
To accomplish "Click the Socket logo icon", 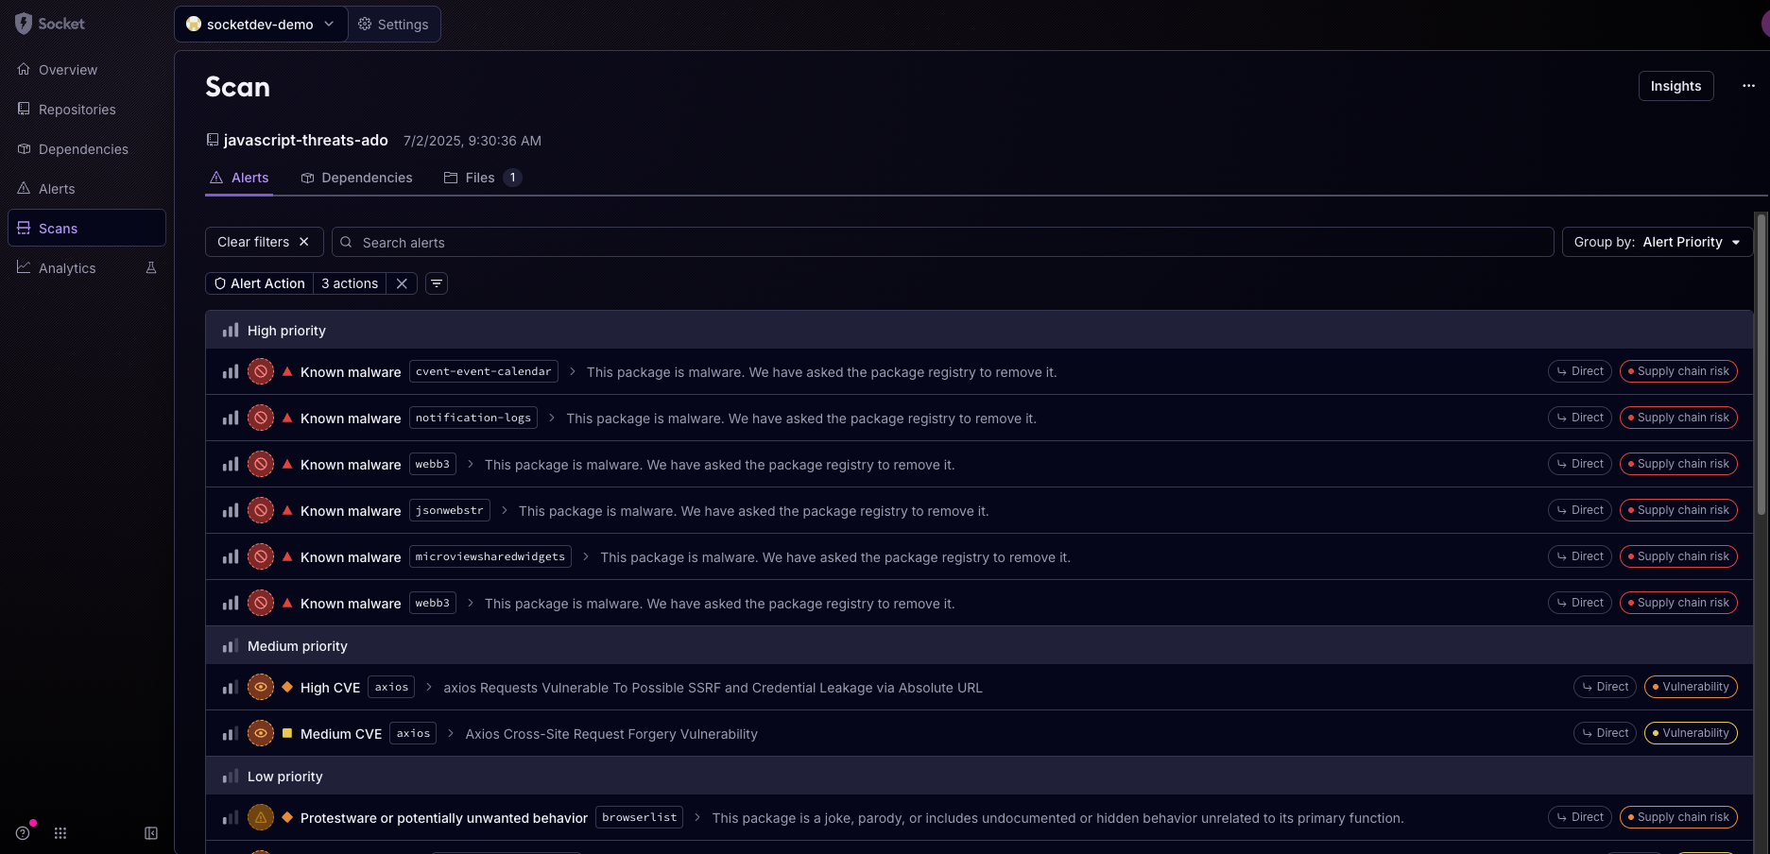I will [x=24, y=24].
